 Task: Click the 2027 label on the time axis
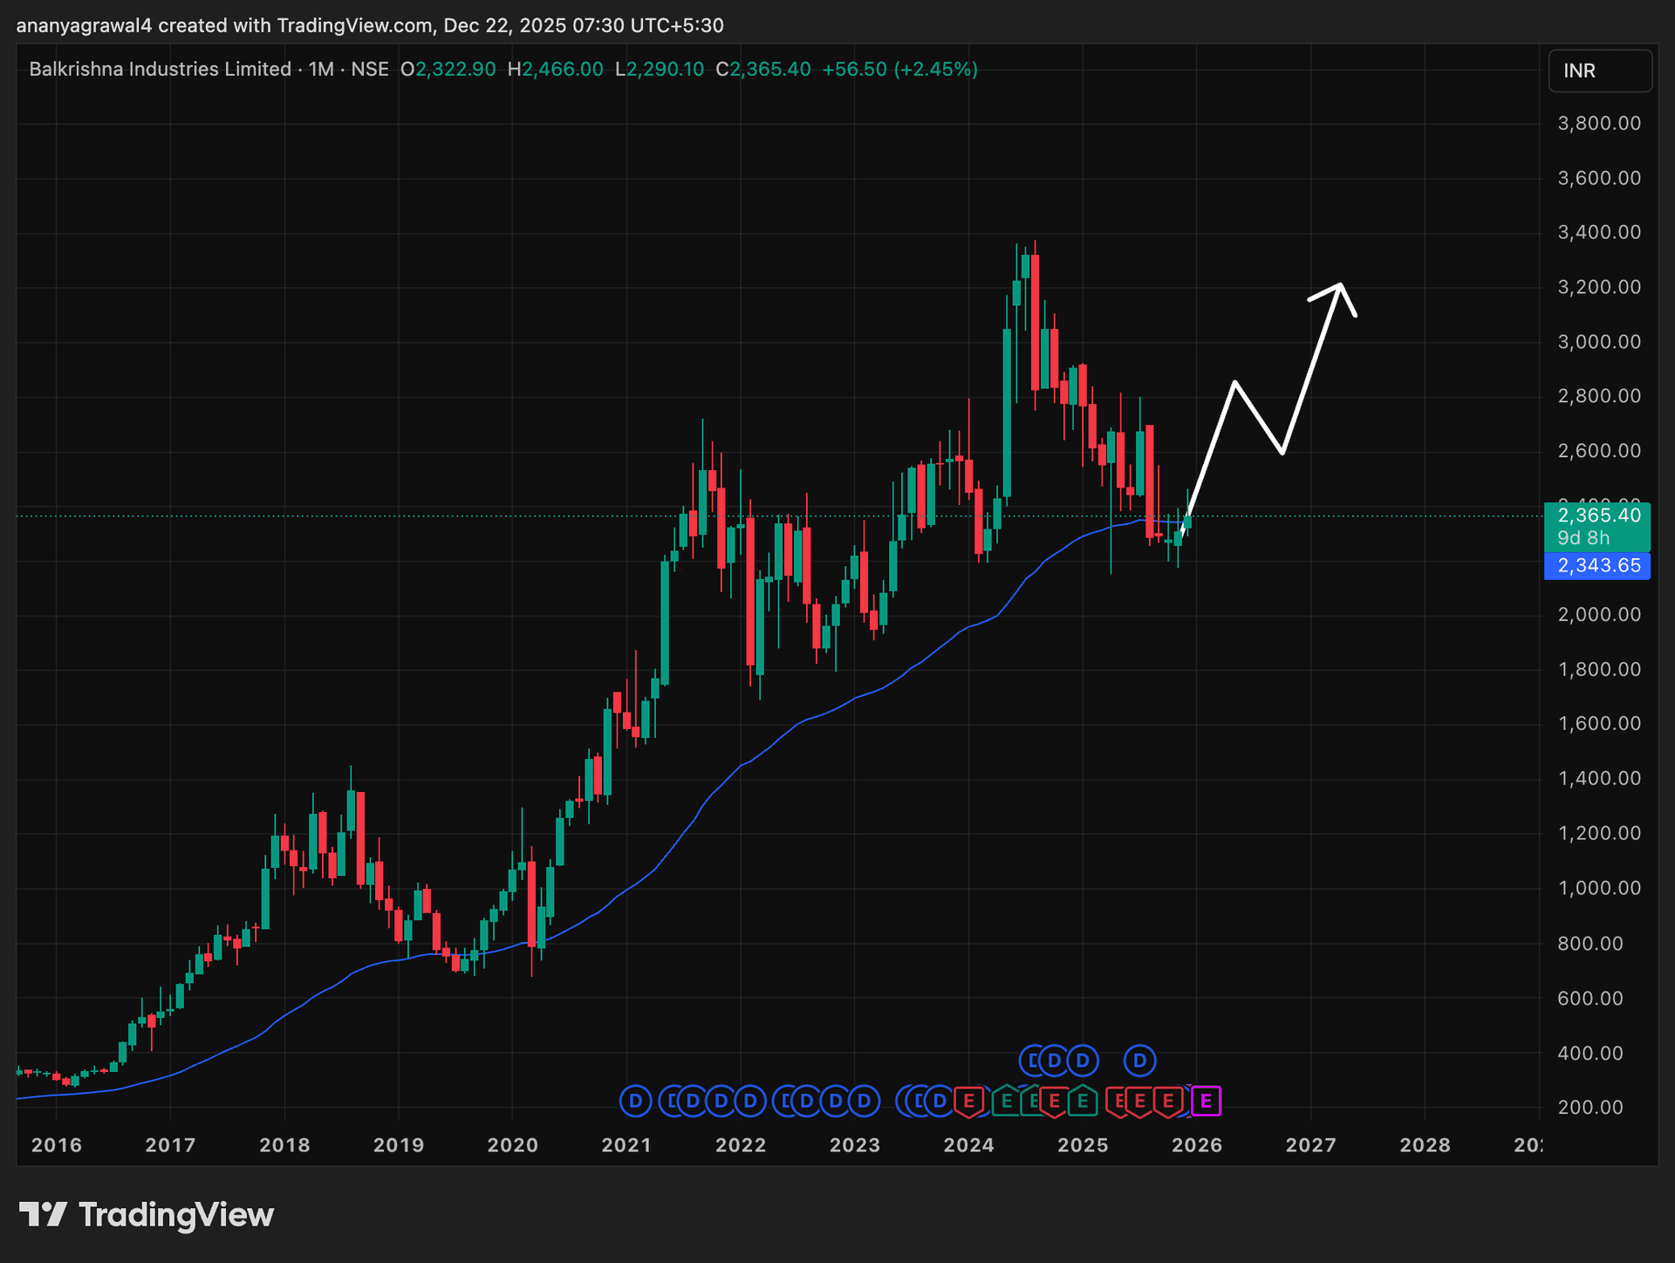(x=1310, y=1145)
